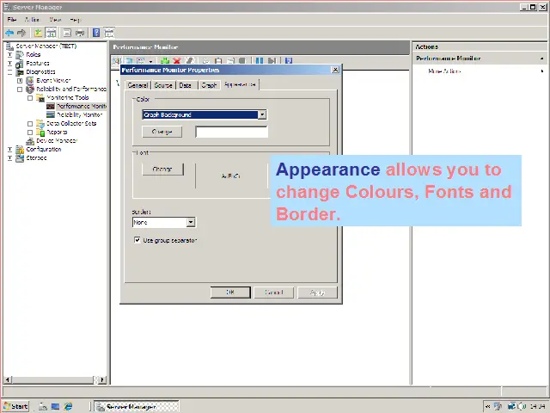Image resolution: width=550 pixels, height=413 pixels.
Task: Open Reliability Monitor from the tree
Action: point(79,114)
